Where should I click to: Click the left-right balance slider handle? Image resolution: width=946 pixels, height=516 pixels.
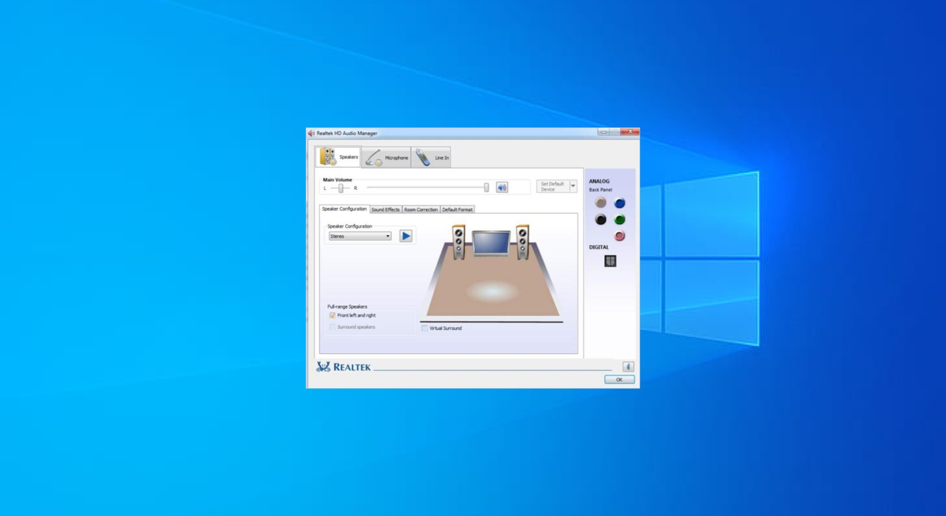click(x=341, y=188)
